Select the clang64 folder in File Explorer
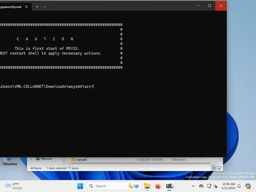This screenshot has height=192, width=256. tap(79, 160)
